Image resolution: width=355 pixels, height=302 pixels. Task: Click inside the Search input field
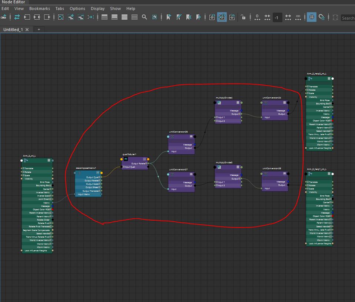click(348, 17)
